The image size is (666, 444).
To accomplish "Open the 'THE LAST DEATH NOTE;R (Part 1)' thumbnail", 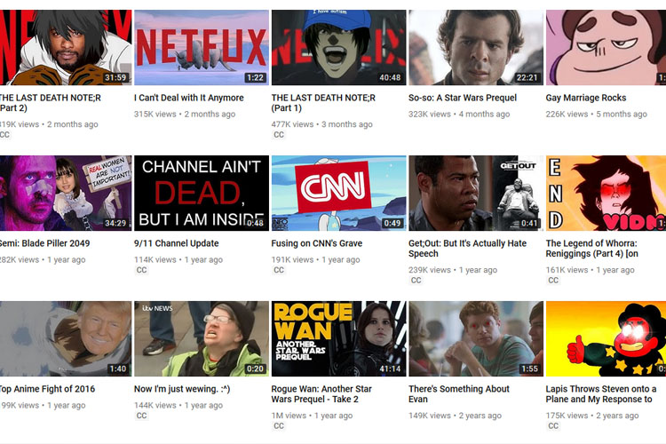I will (338, 48).
